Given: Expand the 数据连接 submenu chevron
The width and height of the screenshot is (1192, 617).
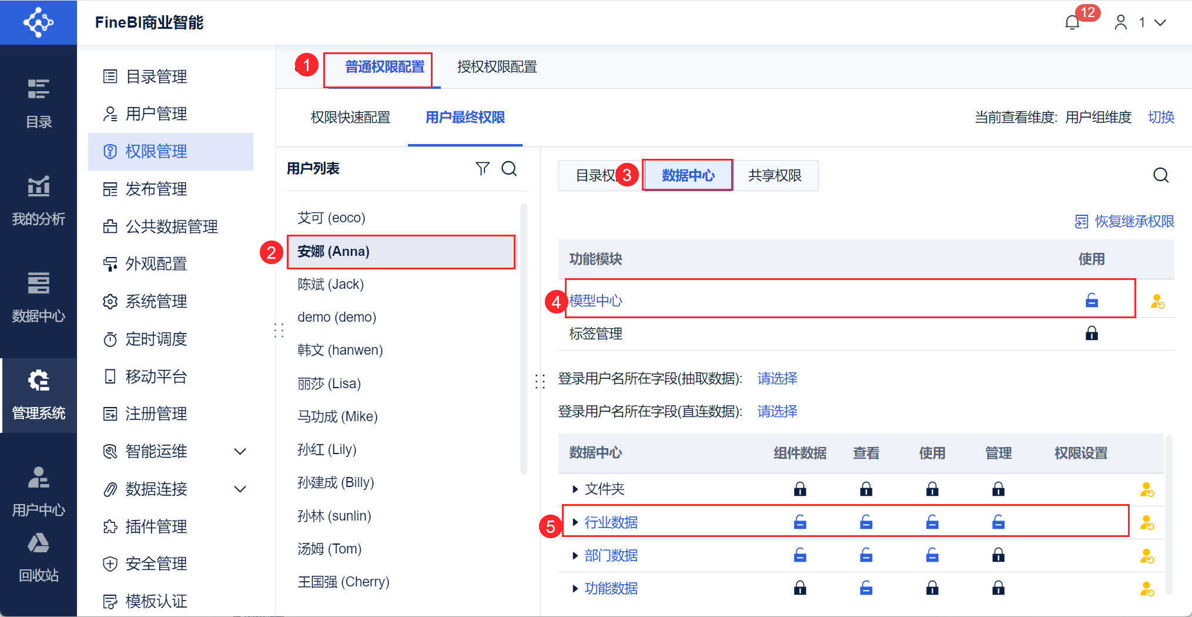Looking at the screenshot, I should click(240, 489).
